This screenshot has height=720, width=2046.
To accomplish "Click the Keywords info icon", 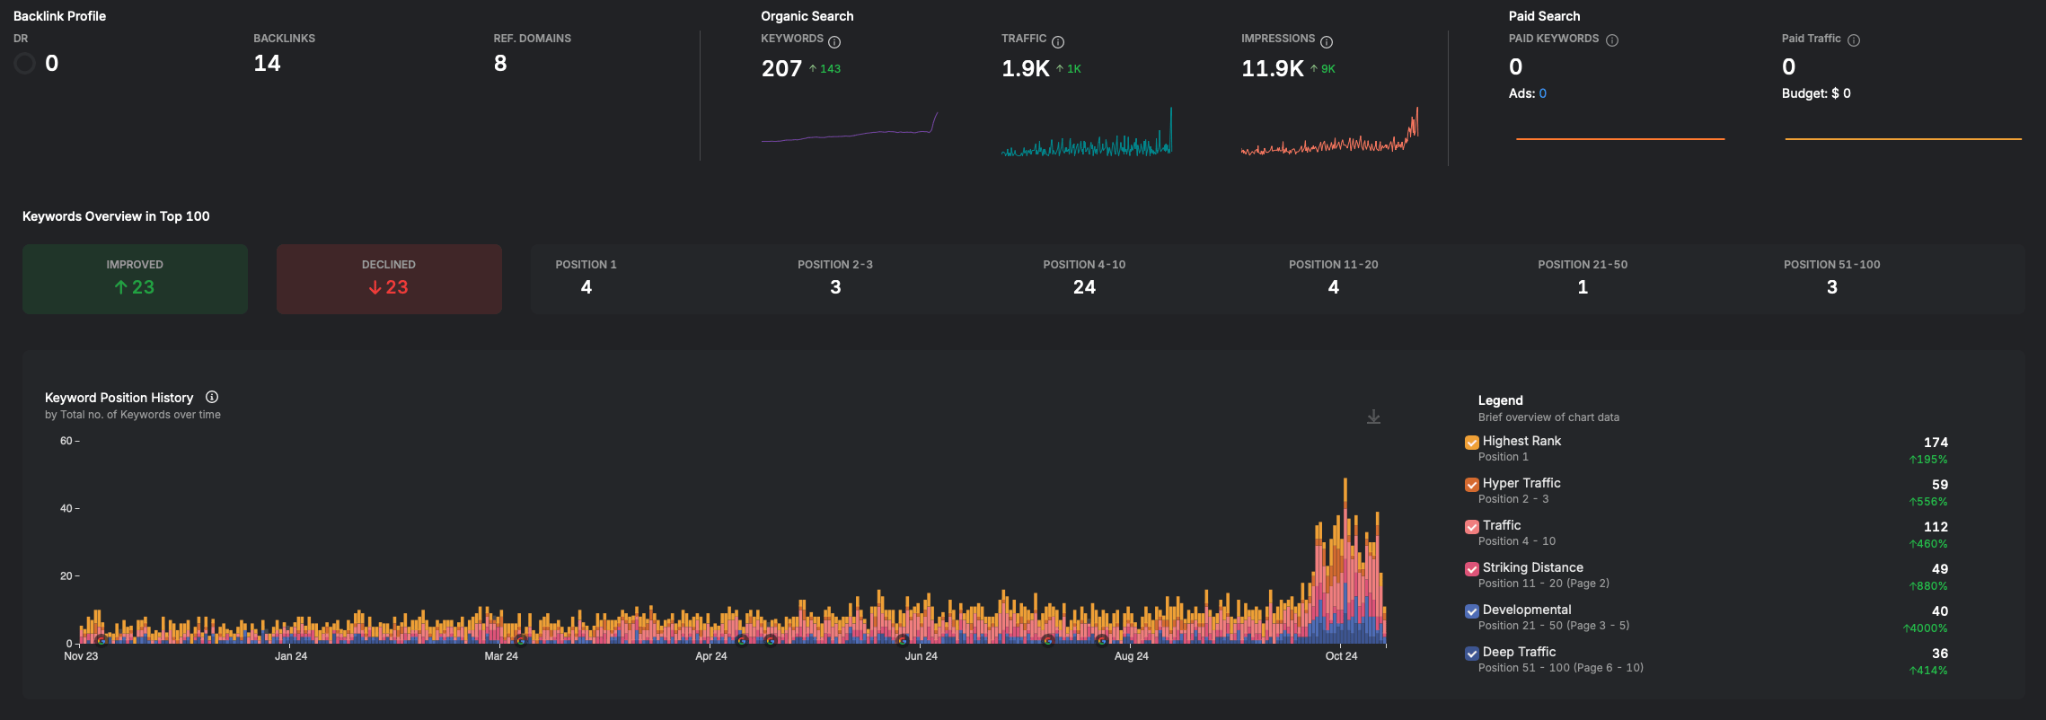I will [x=834, y=42].
